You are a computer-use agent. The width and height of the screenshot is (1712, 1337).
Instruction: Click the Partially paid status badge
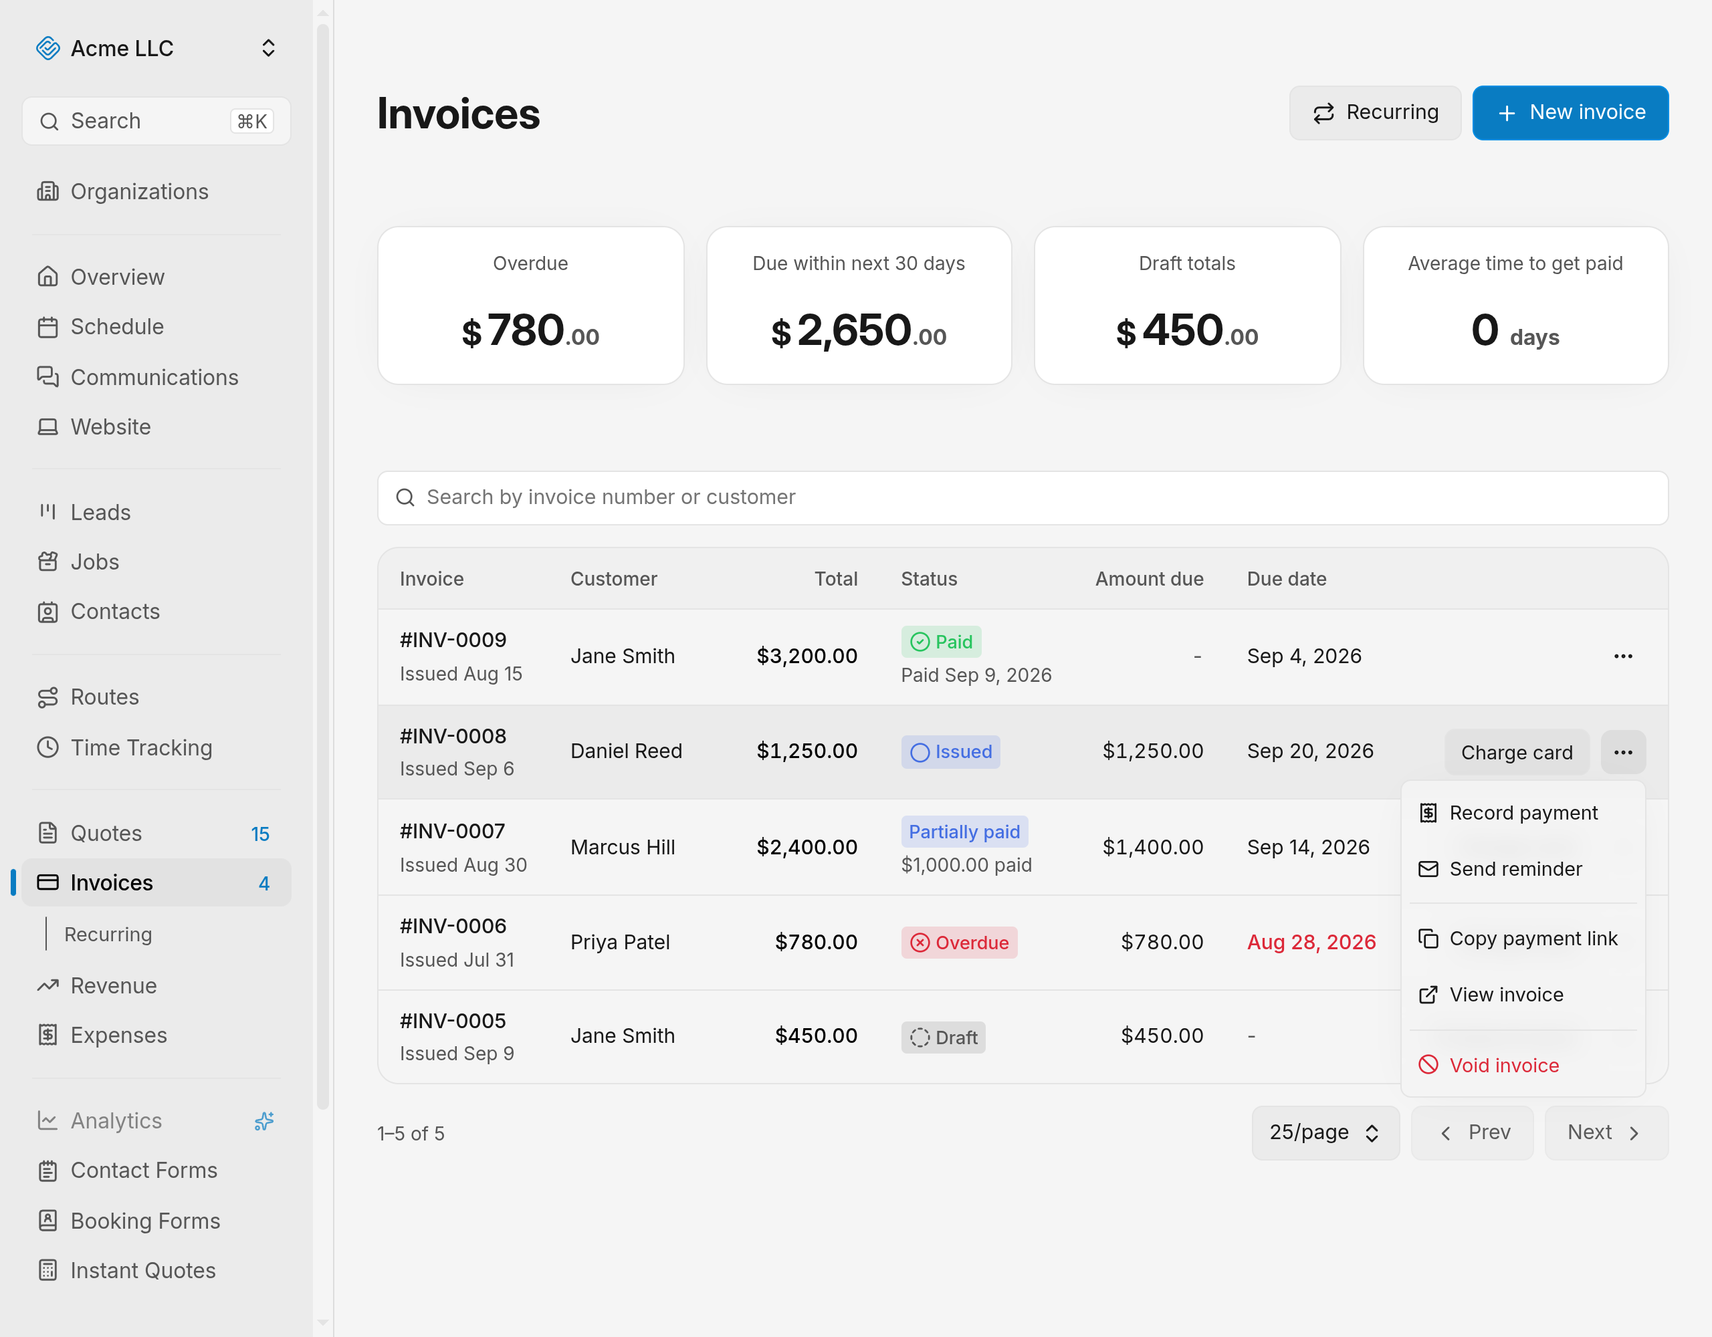coord(964,832)
